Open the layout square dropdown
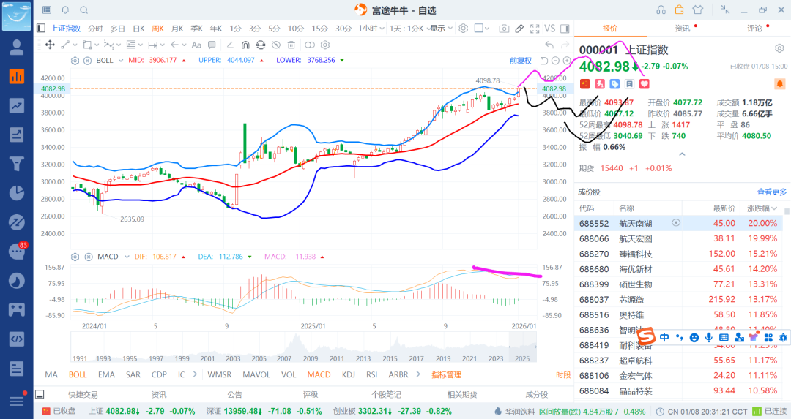Viewport: 791px width, 419px height. pos(482,29)
